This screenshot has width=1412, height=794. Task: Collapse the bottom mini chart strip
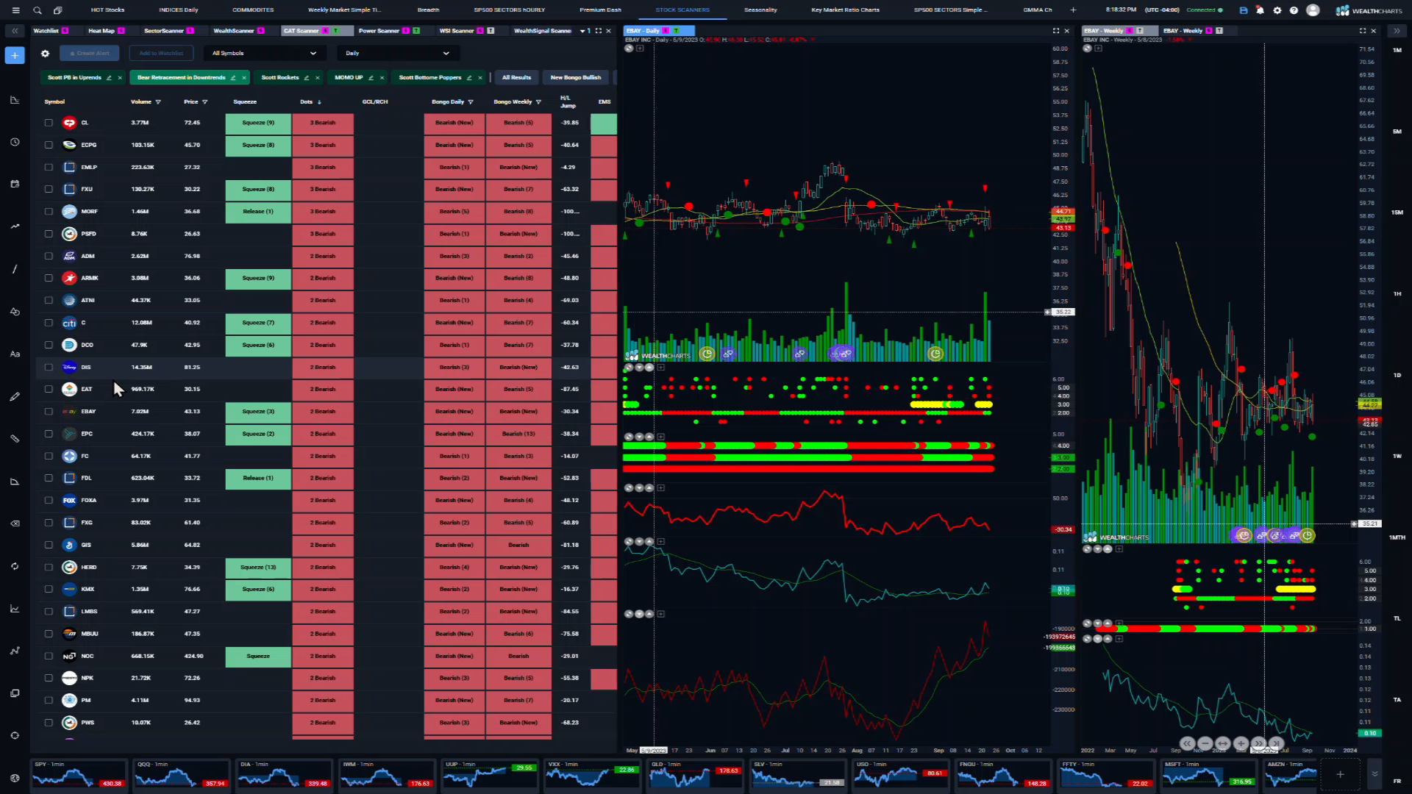point(1374,774)
